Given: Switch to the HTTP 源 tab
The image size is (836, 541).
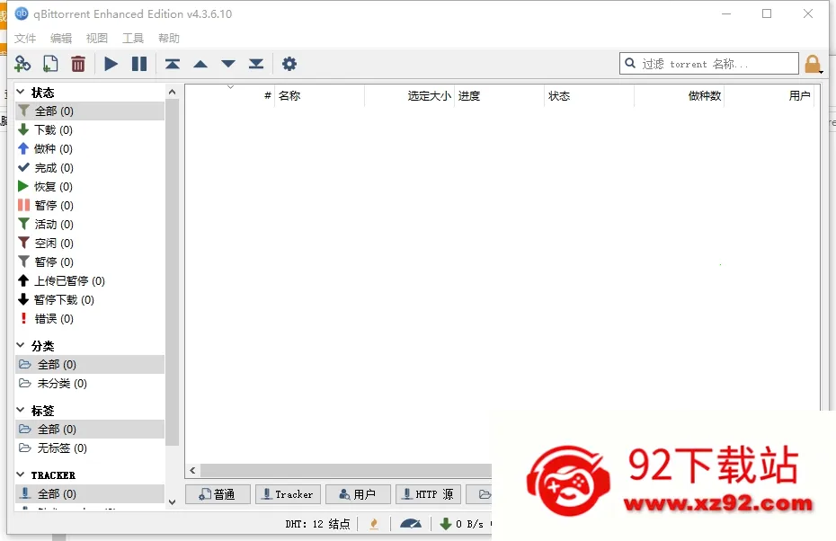Looking at the screenshot, I should click(x=428, y=494).
